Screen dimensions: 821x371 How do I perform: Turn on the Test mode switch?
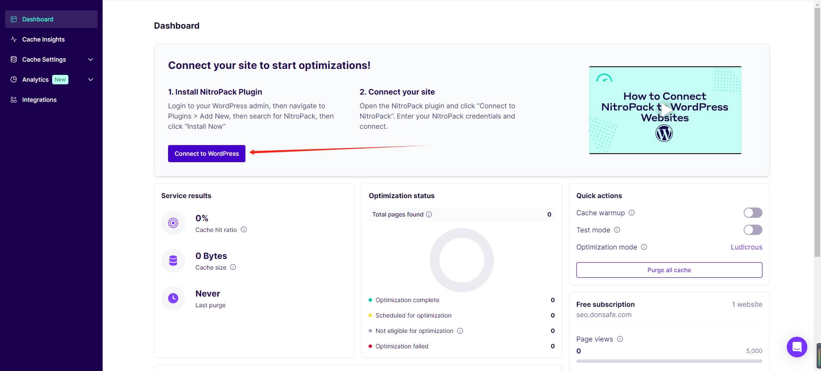click(753, 230)
